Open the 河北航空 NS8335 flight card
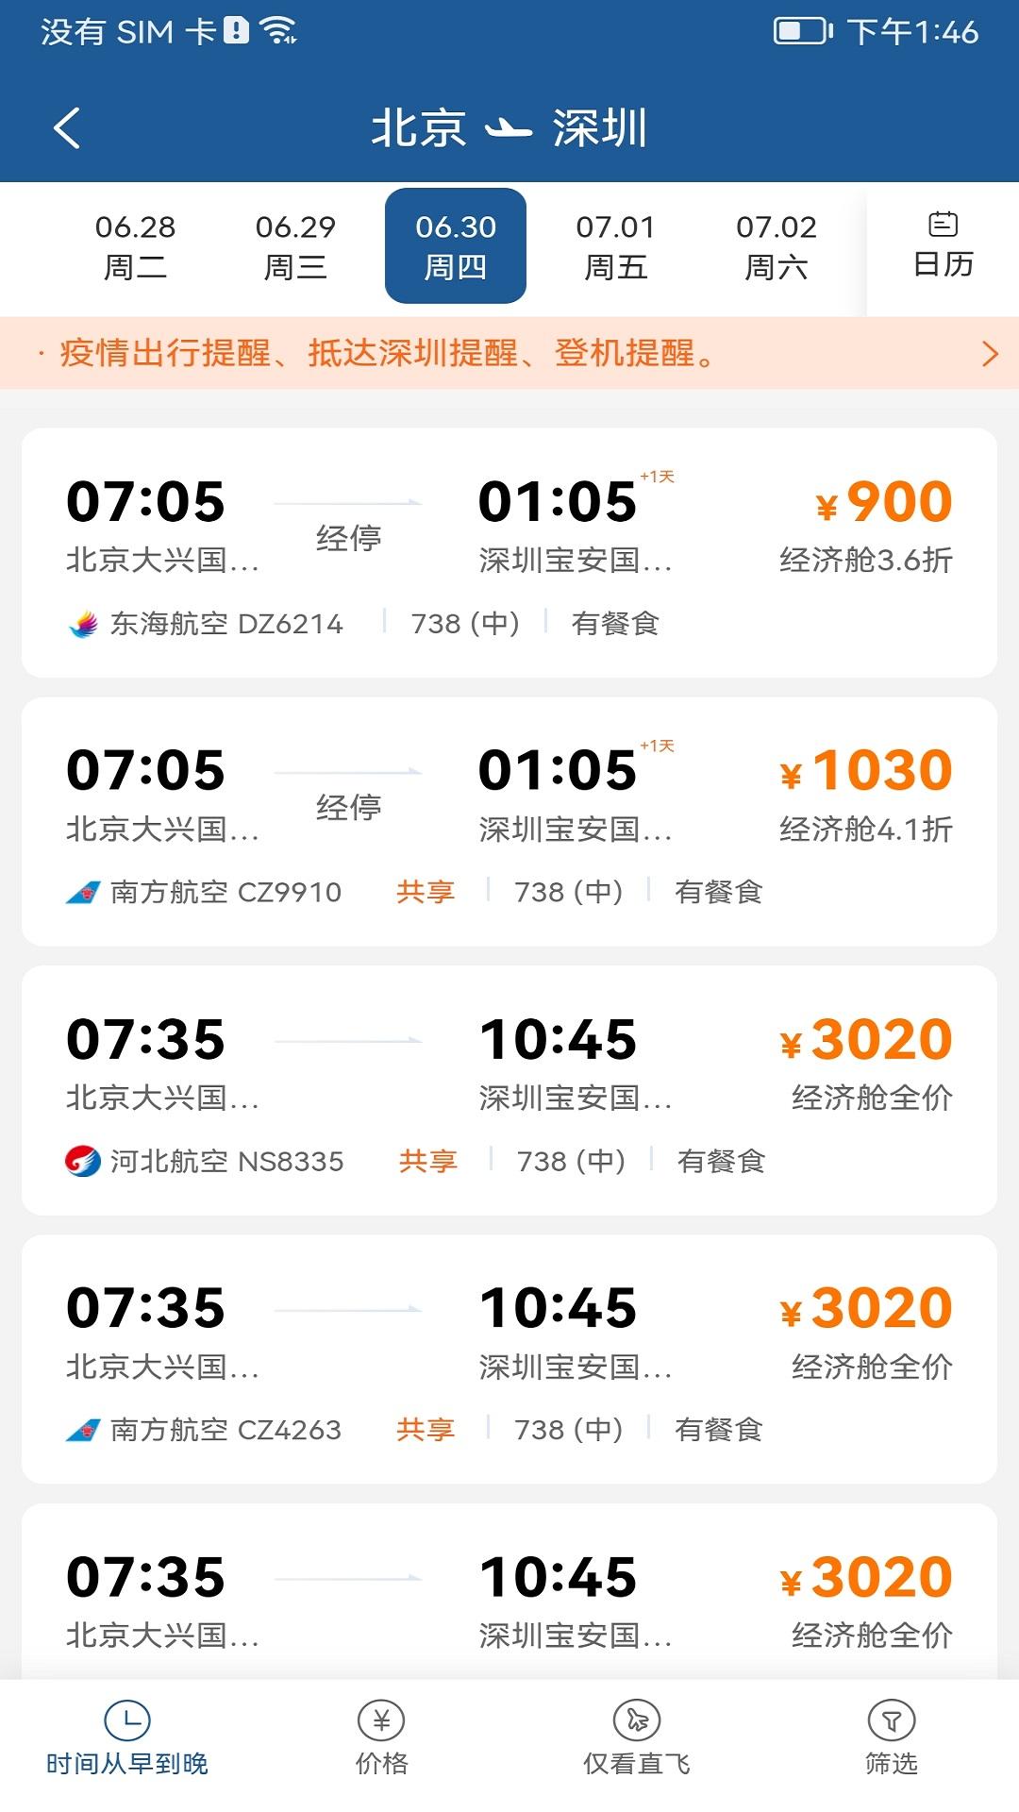The image size is (1019, 1812). tap(509, 1090)
